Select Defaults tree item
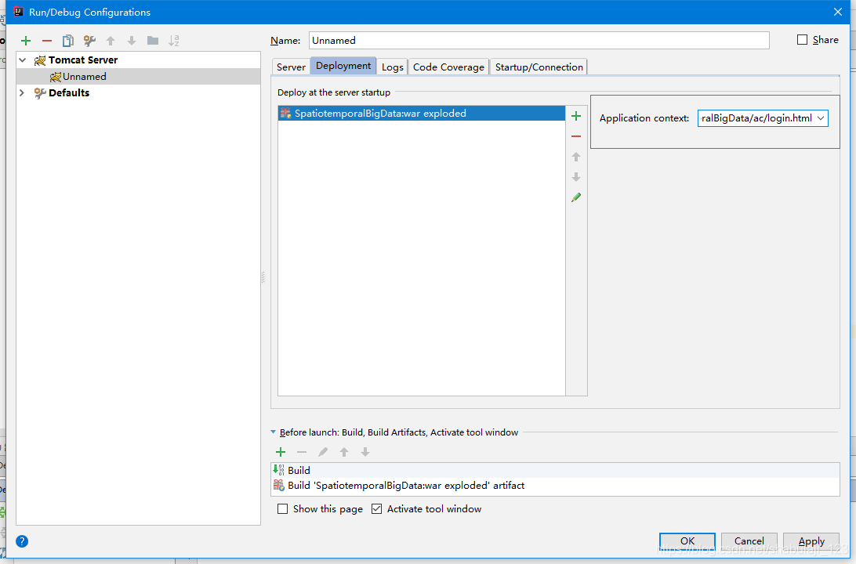The width and height of the screenshot is (856, 564). [x=139, y=92]
